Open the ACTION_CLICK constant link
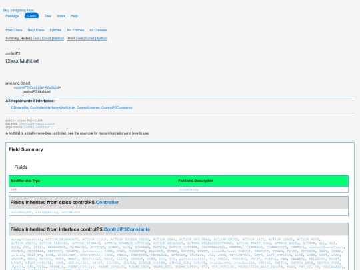The height and width of the screenshot is (270, 360). (94, 239)
